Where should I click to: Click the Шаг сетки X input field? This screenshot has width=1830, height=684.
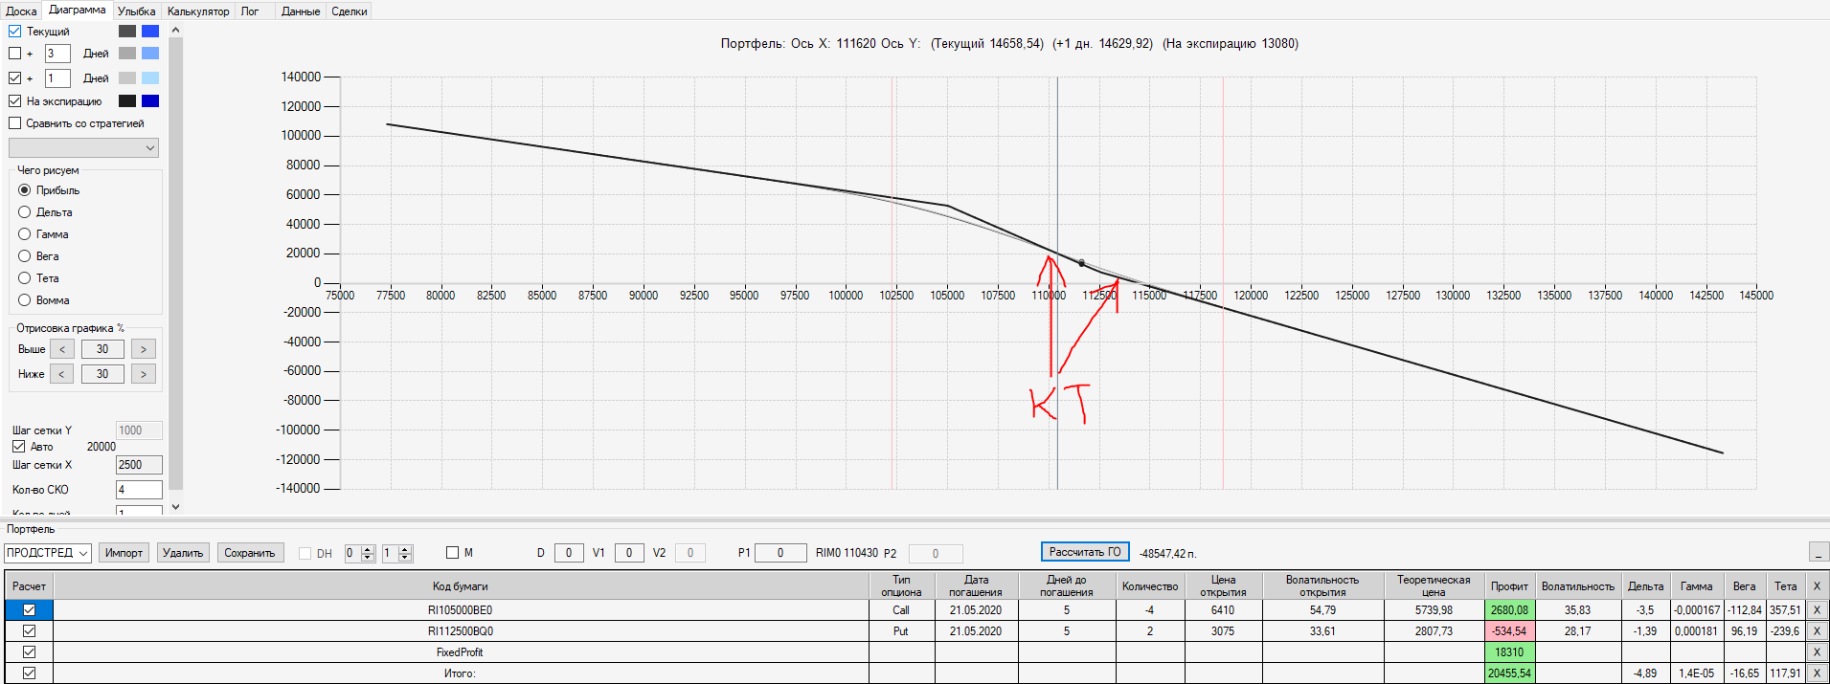click(x=139, y=465)
